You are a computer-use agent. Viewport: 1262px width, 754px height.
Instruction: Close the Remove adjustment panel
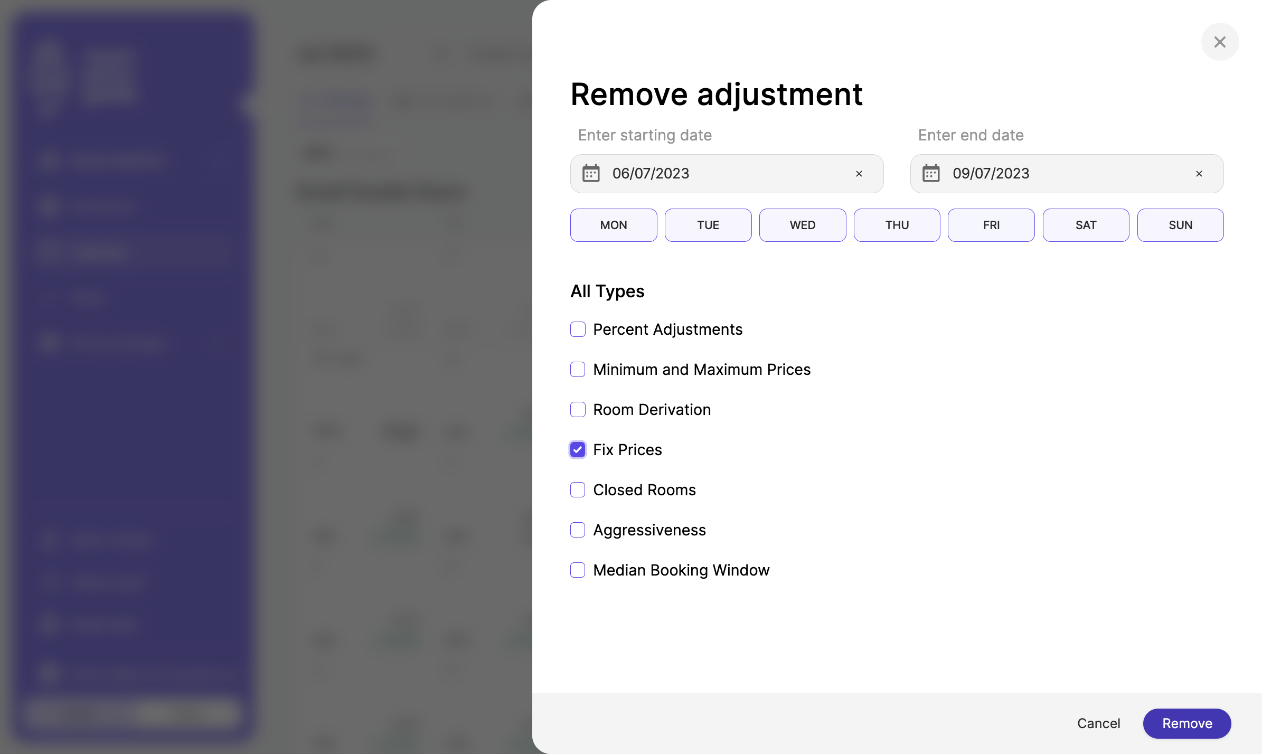1220,42
